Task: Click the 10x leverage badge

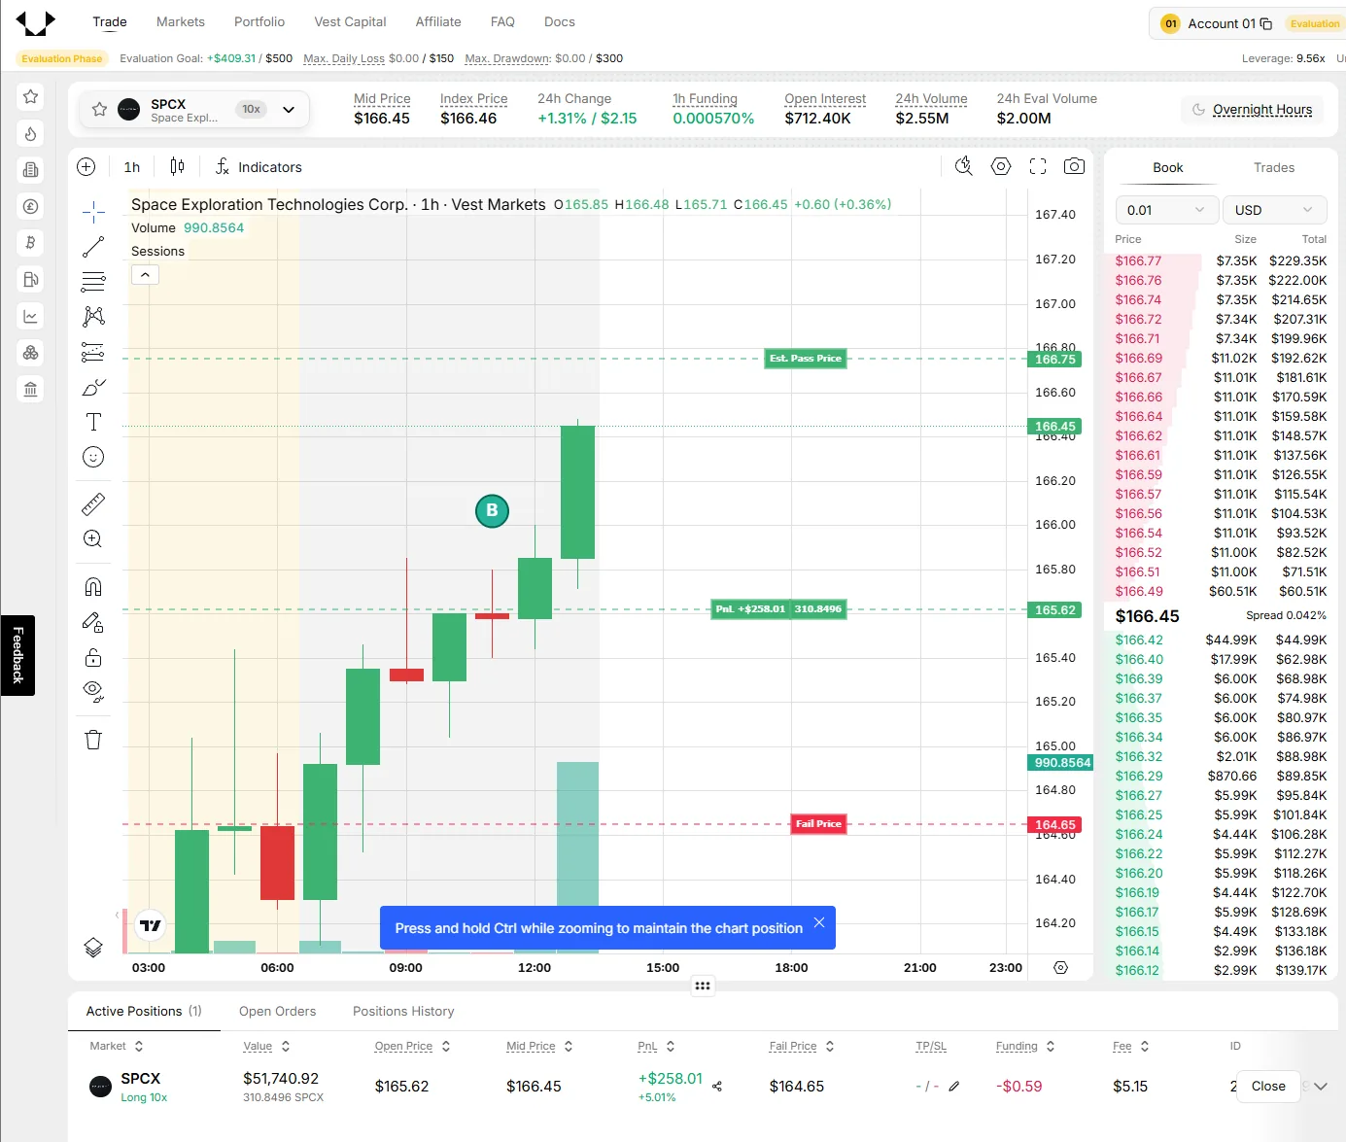Action: tap(251, 109)
